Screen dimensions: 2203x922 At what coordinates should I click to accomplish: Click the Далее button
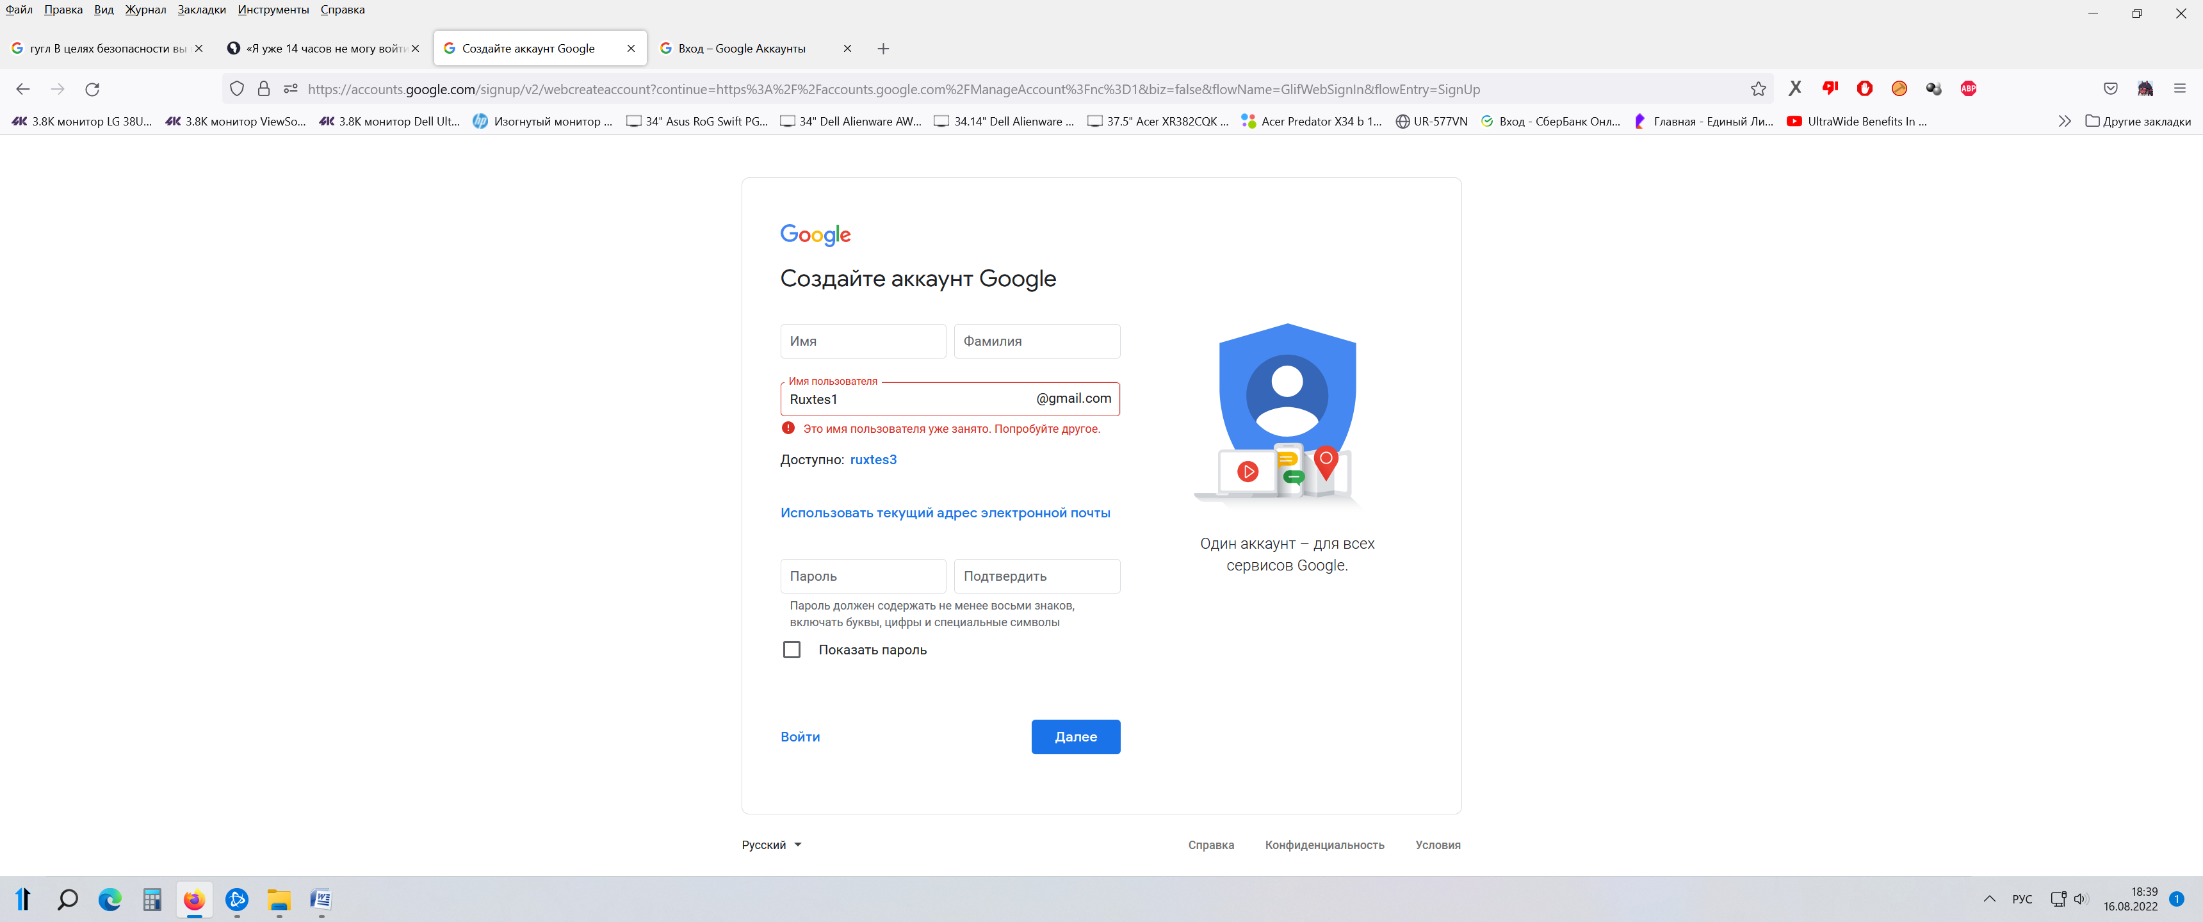[1075, 737]
